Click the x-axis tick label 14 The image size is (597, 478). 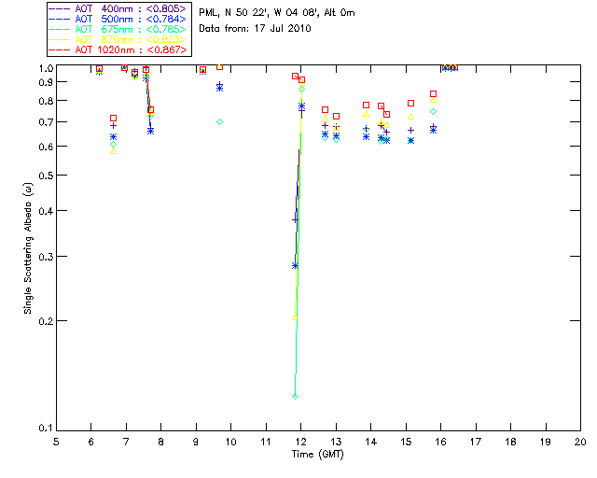(371, 442)
